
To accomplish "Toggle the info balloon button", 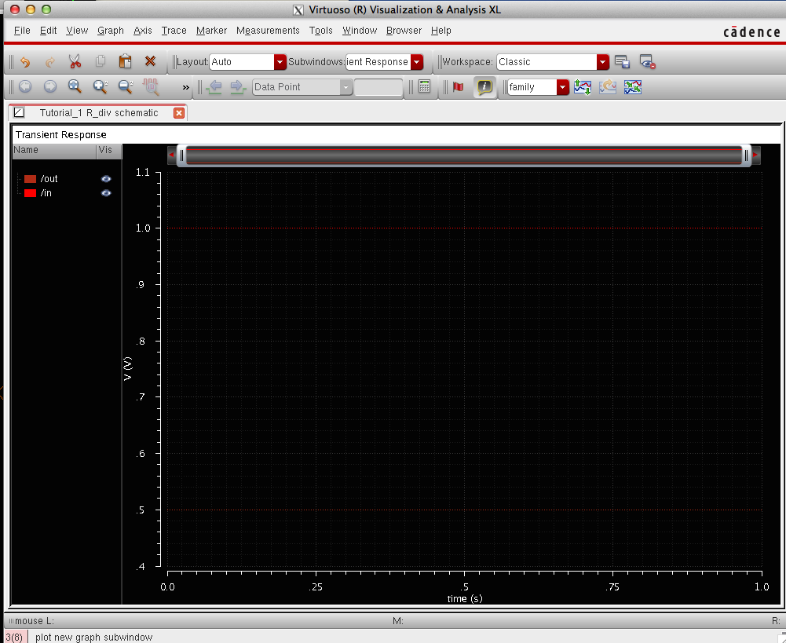I will (484, 87).
